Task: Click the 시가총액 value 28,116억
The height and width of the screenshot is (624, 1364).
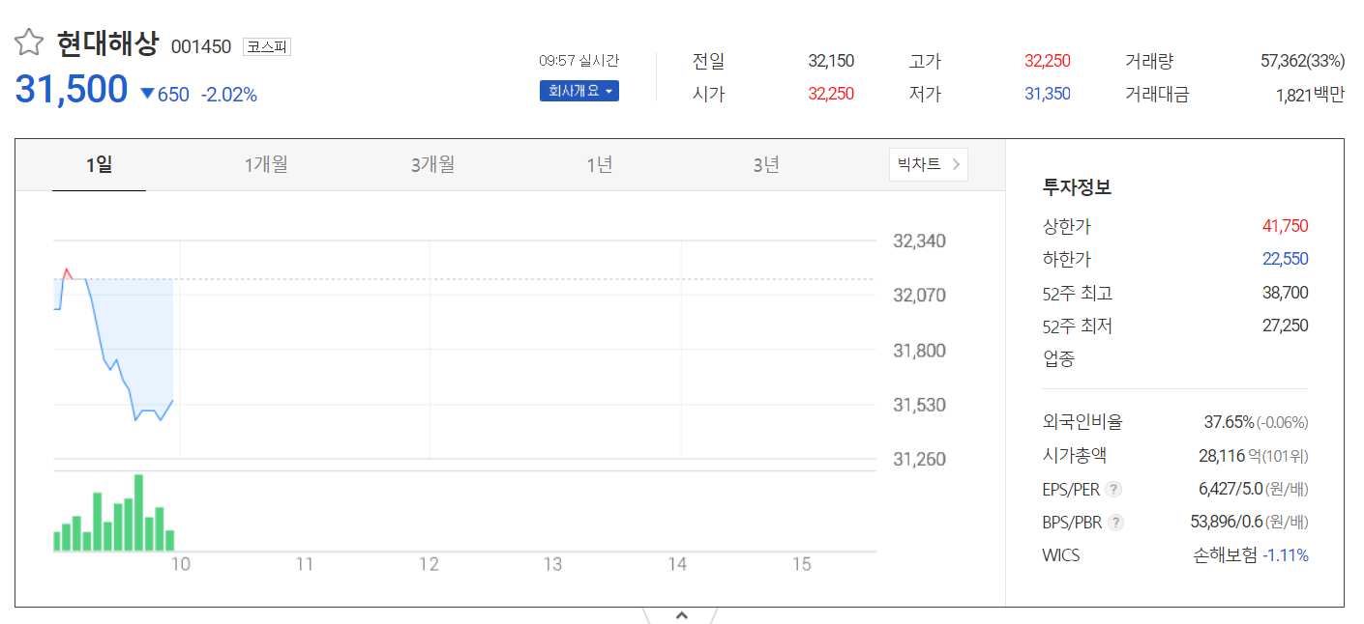Action: [1230, 456]
